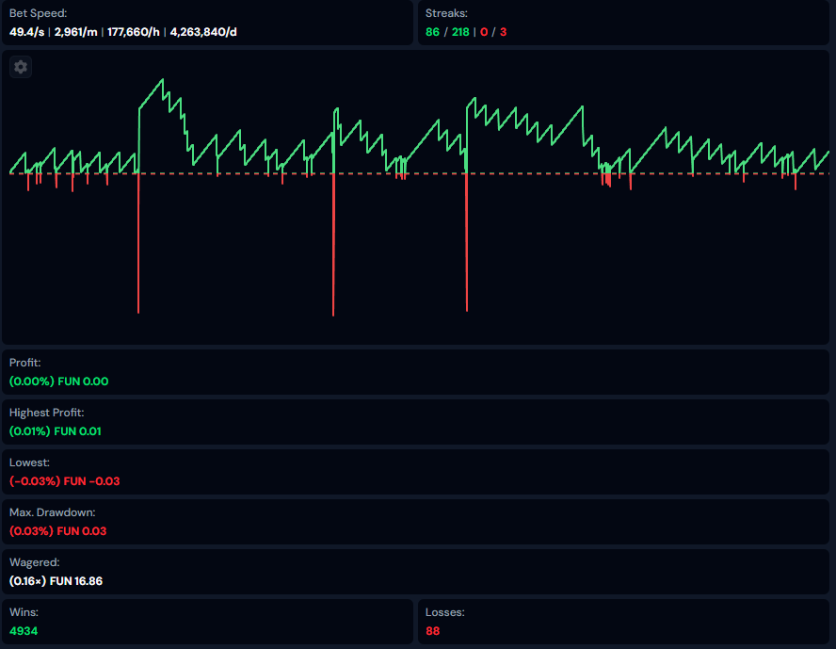Click the Losses count 88
Viewport: 836px width, 649px height.
pos(432,631)
